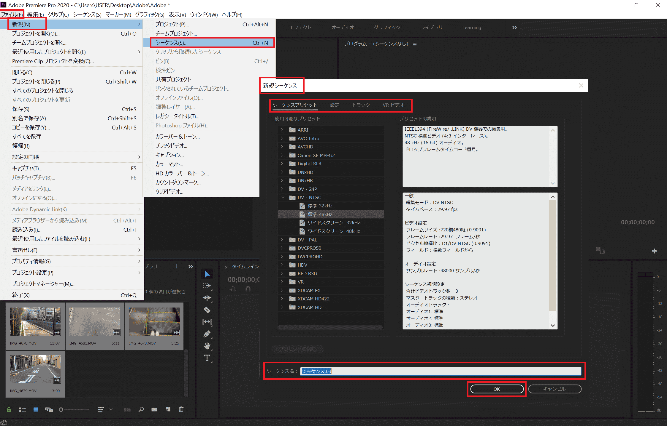
Task: Click the Creative Cloud status icon
Action: coord(4,423)
